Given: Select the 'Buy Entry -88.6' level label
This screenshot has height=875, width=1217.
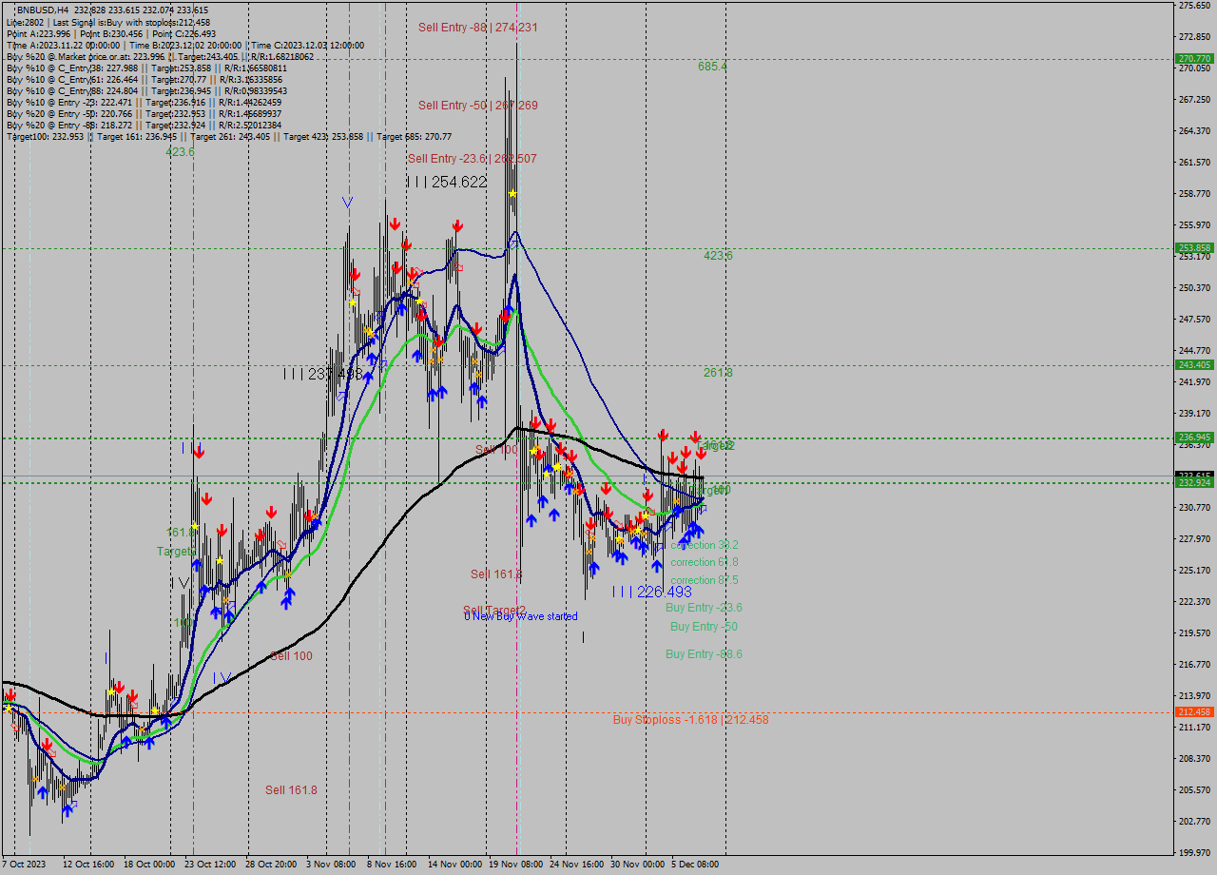Looking at the screenshot, I should coord(704,654).
